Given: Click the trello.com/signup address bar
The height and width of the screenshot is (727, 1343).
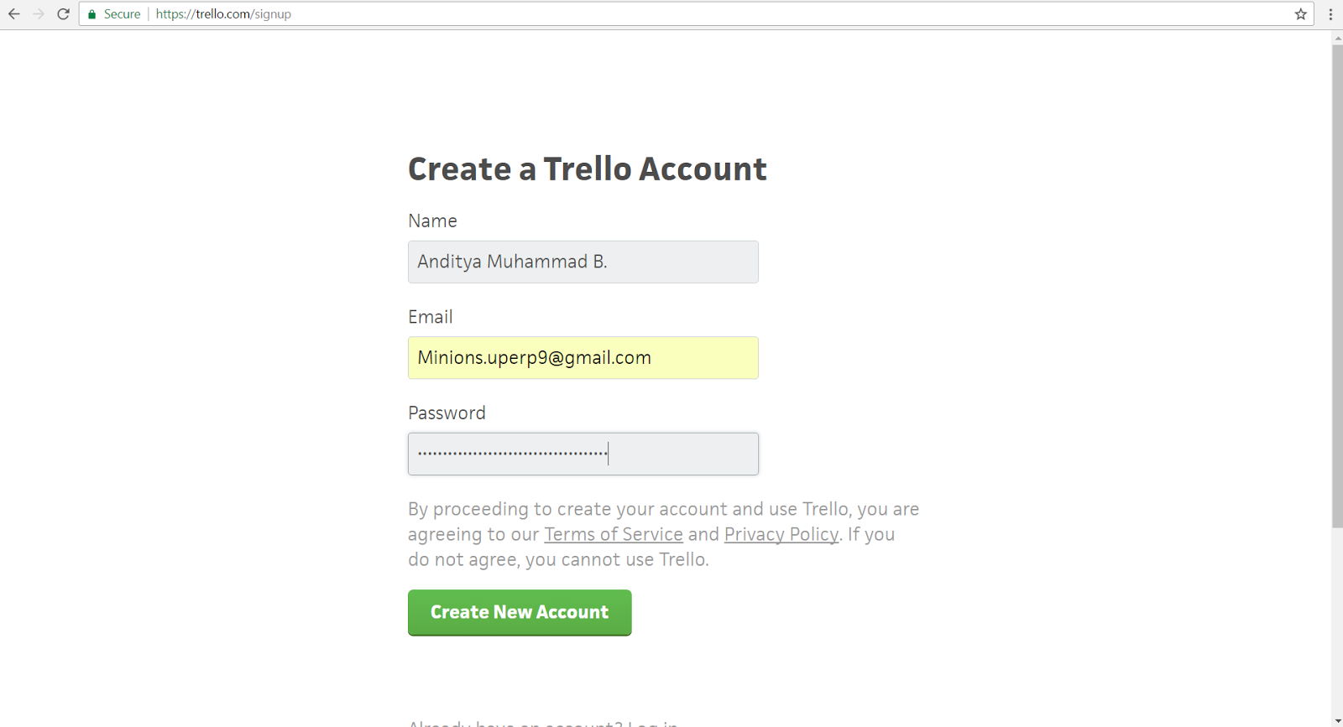Looking at the screenshot, I should [671, 14].
